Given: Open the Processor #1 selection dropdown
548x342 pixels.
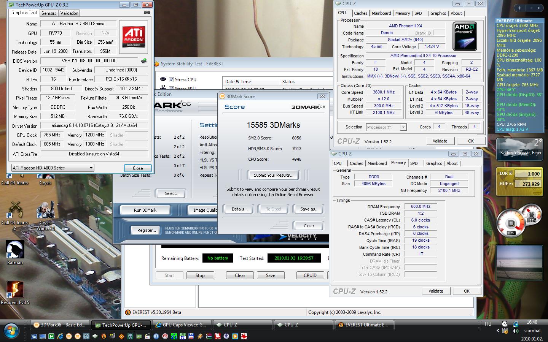Looking at the screenshot, I should coord(386,127).
